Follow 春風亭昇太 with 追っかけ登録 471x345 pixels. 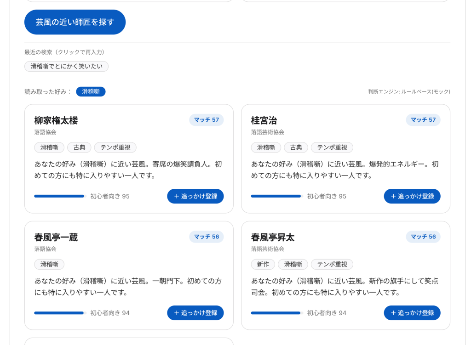click(x=412, y=313)
